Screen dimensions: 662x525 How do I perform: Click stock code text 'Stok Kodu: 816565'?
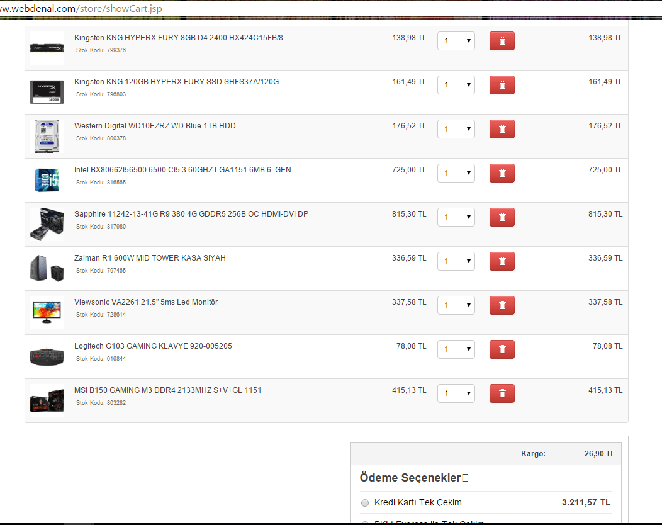(x=101, y=183)
